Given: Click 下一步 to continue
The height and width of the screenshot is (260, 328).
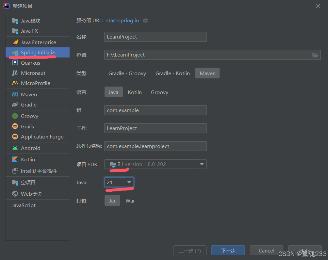Looking at the screenshot, I should pos(228,251).
